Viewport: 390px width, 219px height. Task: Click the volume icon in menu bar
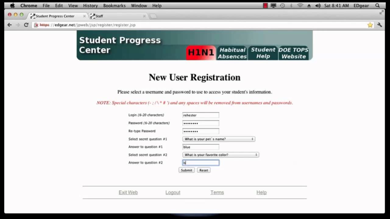point(318,5)
